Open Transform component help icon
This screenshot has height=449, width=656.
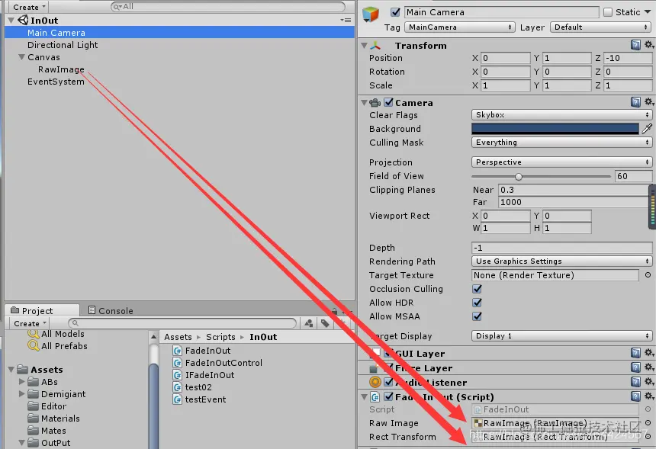[x=635, y=45]
